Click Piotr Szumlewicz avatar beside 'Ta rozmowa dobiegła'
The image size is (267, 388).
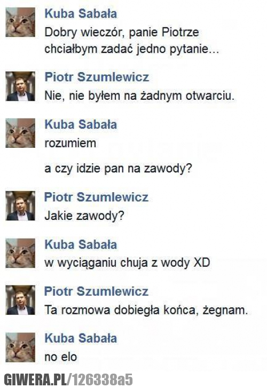point(20,300)
